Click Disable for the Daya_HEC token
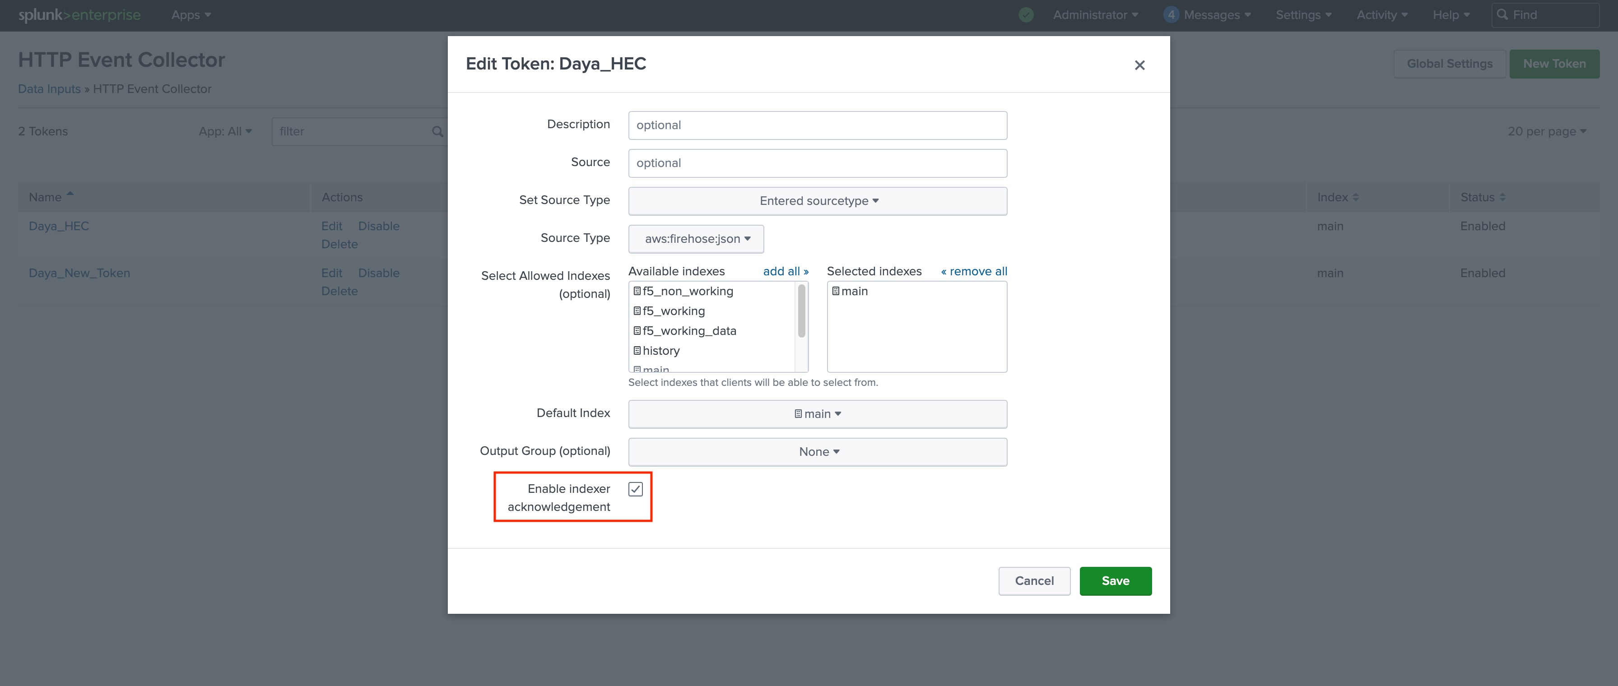Screen dimensions: 1618x686 pos(378,226)
